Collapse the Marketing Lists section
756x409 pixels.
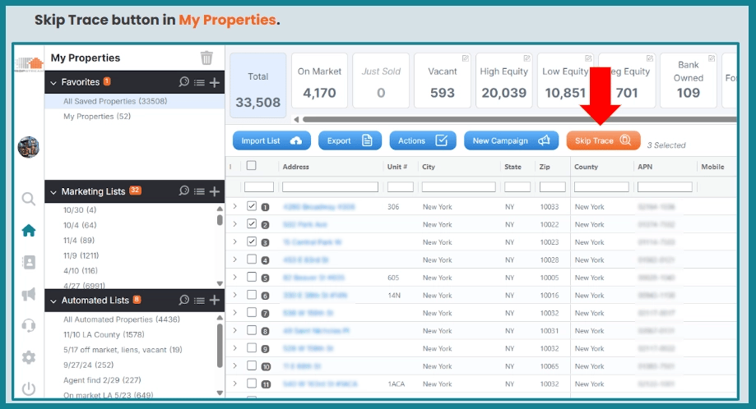(x=53, y=192)
